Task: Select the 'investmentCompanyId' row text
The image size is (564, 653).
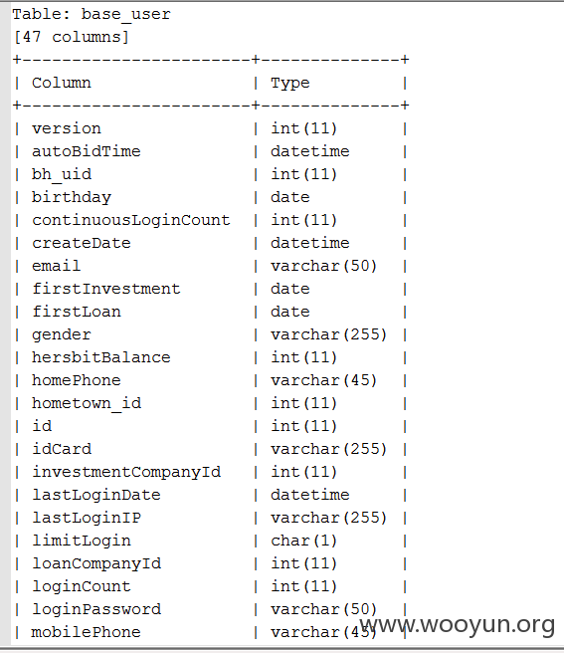Action: click(x=126, y=472)
